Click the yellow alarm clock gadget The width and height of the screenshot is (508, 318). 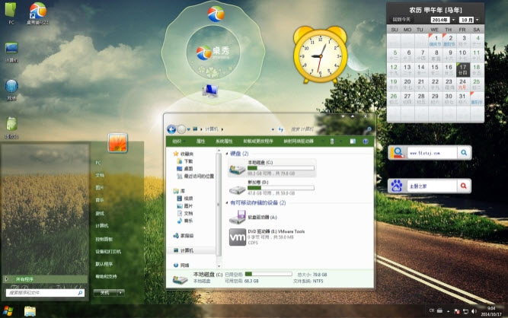click(x=315, y=56)
